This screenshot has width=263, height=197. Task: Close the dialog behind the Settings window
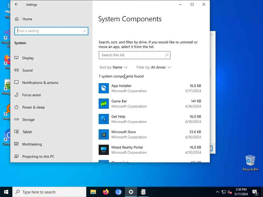click(212, 35)
